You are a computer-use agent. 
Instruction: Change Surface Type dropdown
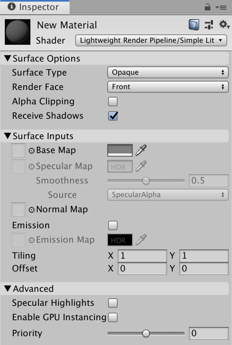(168, 72)
